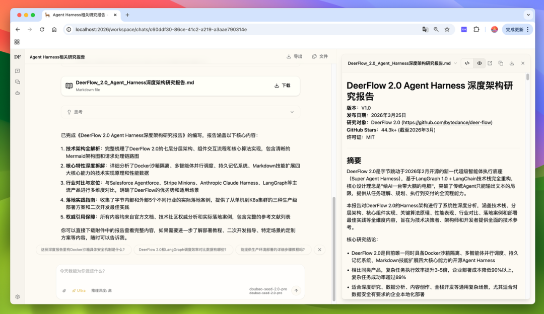Expand the 思考 thinking section
Viewport: 544px width, 314px height.
click(x=180, y=112)
